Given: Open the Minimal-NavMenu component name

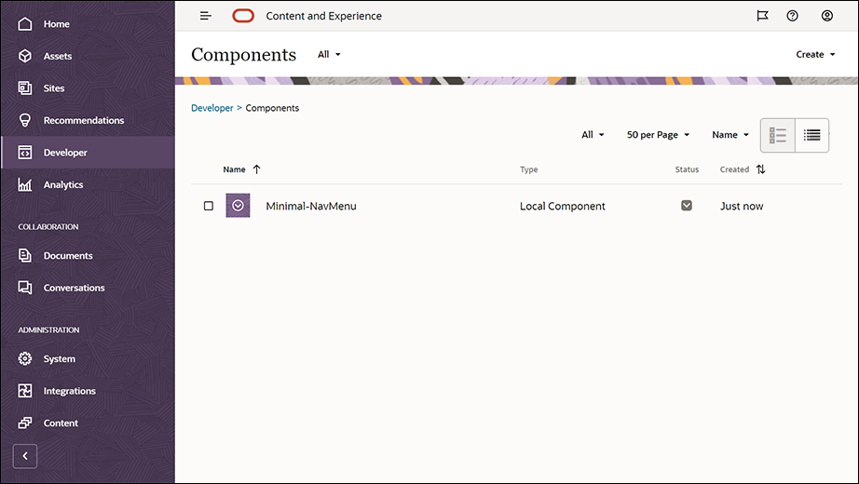Looking at the screenshot, I should tap(311, 207).
